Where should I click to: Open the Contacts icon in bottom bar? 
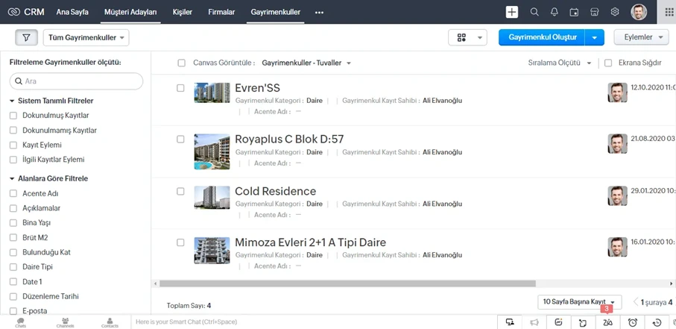coord(110,322)
